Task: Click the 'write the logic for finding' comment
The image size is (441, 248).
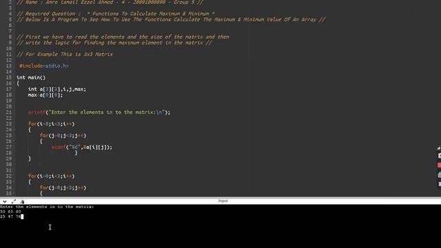Action: click(x=114, y=43)
